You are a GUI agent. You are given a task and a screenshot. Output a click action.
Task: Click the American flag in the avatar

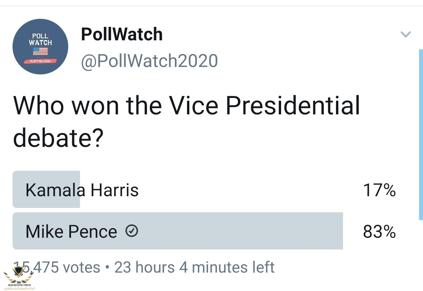40,51
